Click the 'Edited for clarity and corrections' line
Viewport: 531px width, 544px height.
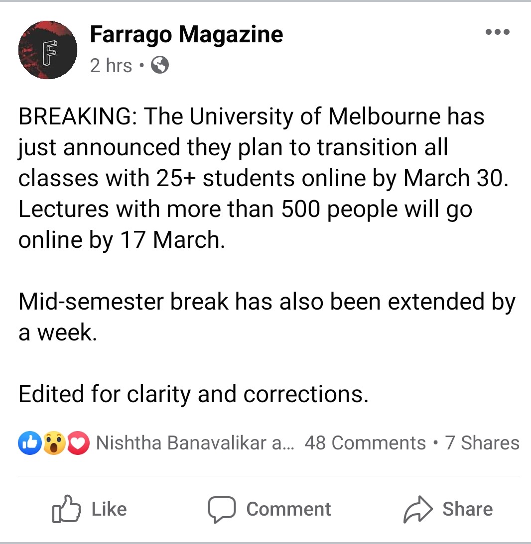(x=193, y=394)
